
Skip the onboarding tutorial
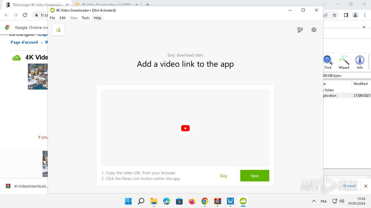pyautogui.click(x=223, y=176)
